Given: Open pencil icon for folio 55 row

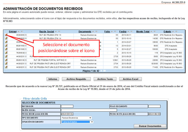Looking at the screenshot, I should [6, 35].
